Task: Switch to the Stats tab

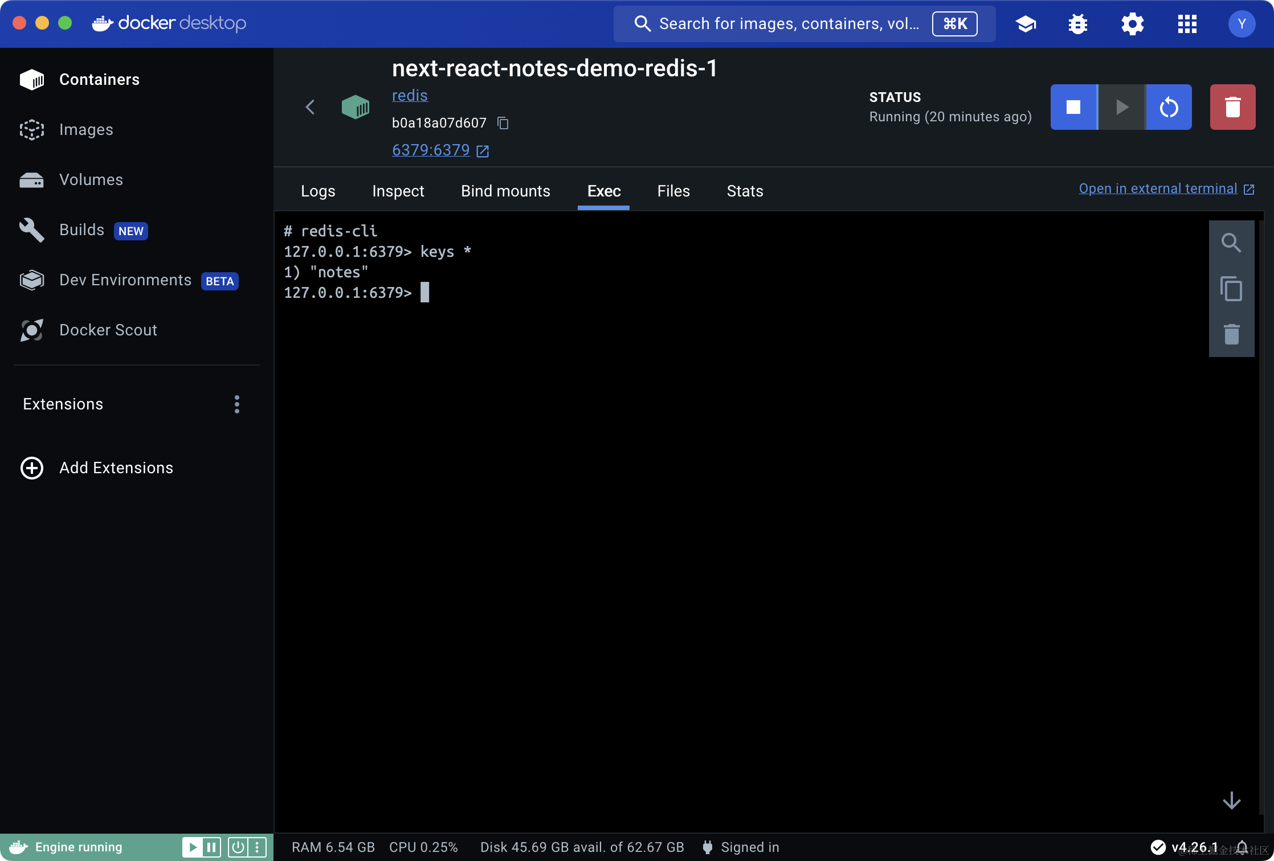Action: tap(745, 191)
